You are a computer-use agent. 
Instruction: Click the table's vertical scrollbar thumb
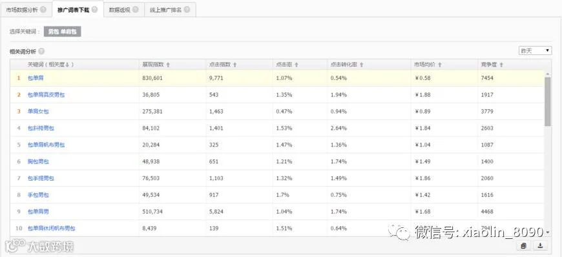[548, 101]
